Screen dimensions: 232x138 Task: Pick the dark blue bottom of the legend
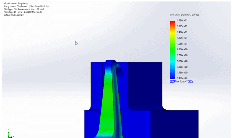tap(172, 76)
